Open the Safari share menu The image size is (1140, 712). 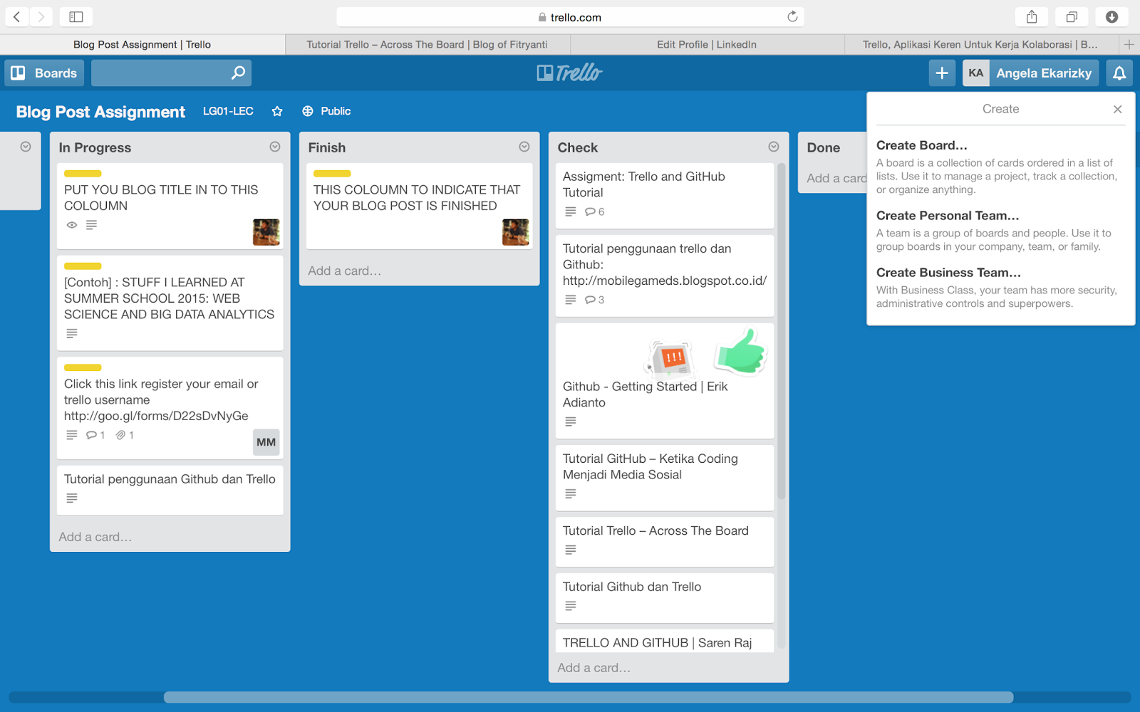pyautogui.click(x=1032, y=16)
